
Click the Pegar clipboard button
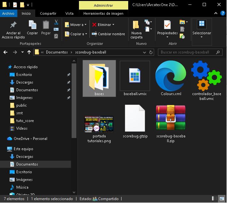pos(46,28)
